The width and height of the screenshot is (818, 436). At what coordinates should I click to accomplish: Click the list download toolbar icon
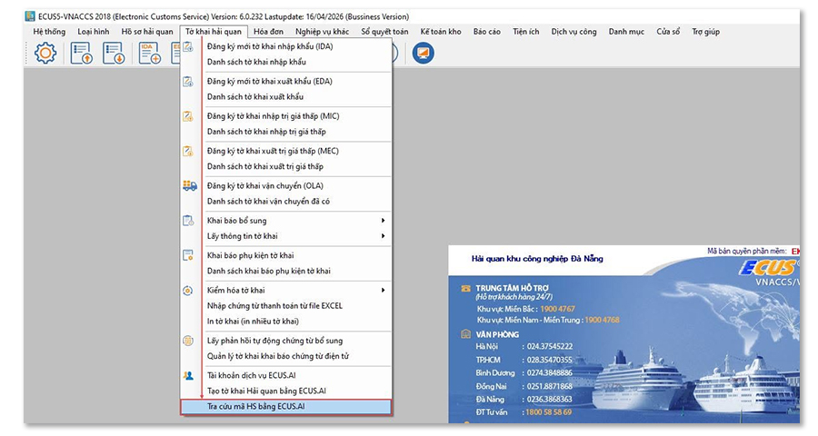[114, 54]
